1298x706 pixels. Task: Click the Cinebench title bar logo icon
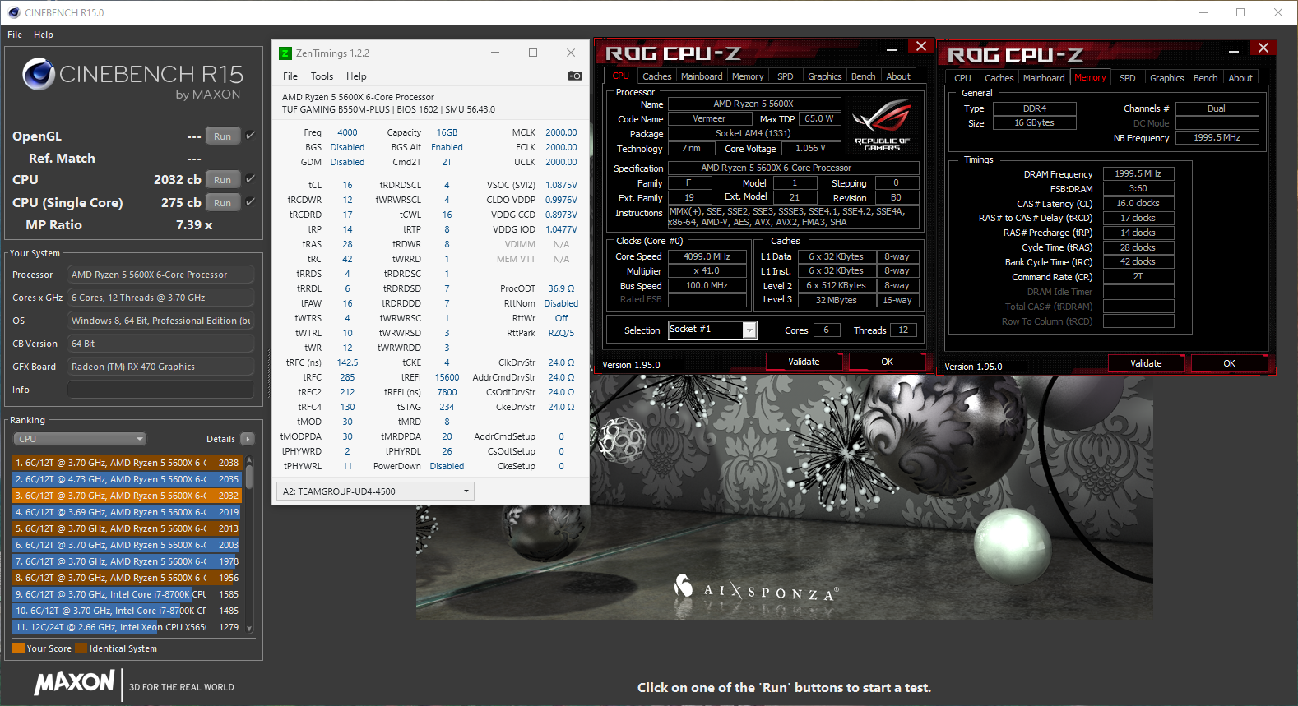coord(13,12)
